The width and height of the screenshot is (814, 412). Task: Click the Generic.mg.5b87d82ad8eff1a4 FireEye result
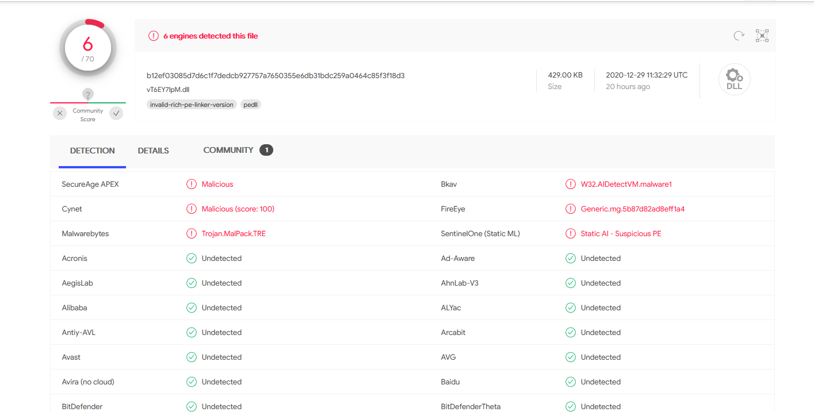pyautogui.click(x=632, y=209)
